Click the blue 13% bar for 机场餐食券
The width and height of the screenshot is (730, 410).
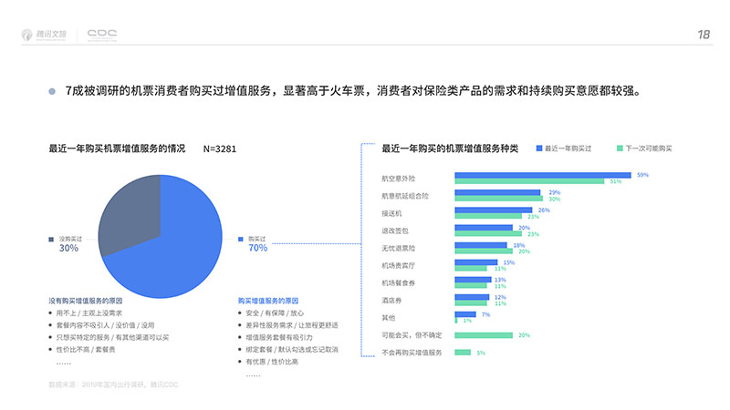473,280
